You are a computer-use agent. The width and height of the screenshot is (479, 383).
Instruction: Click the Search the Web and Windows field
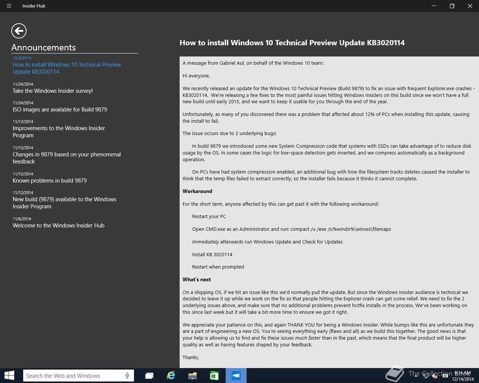(x=78, y=376)
